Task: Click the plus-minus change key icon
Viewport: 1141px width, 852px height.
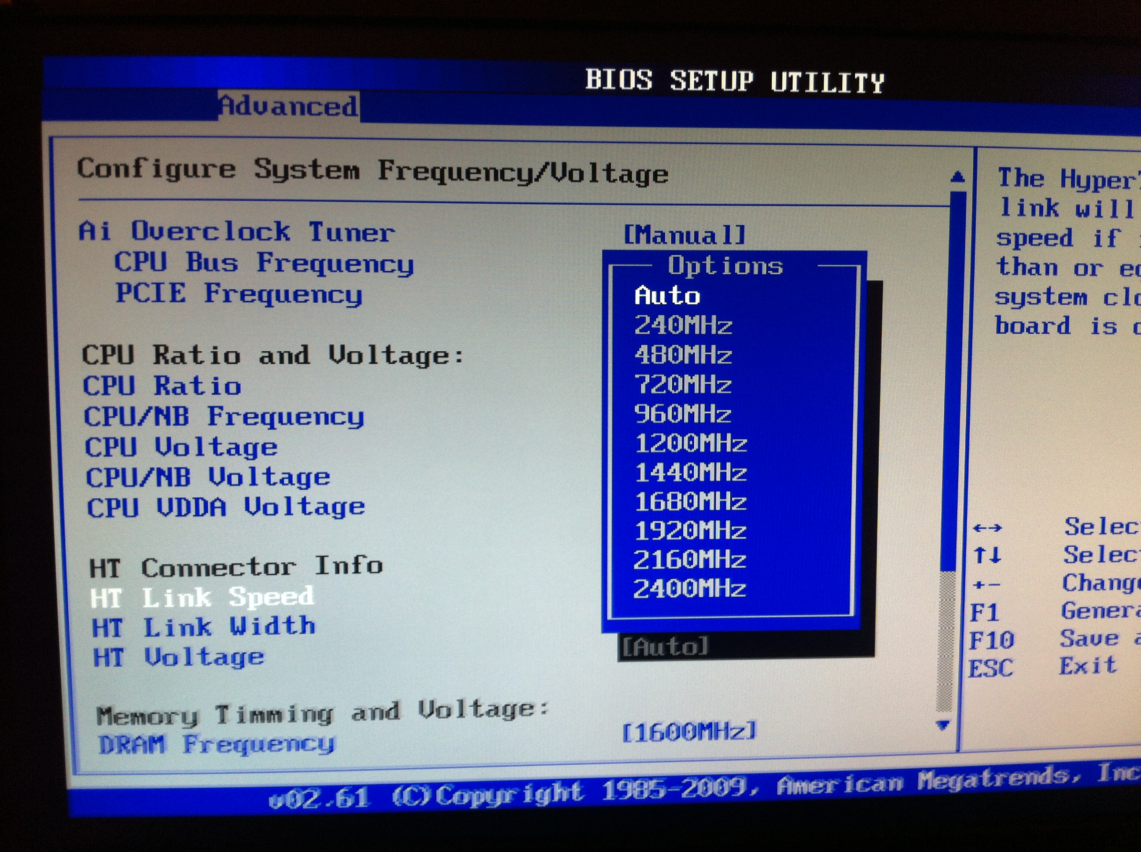Action: click(987, 585)
